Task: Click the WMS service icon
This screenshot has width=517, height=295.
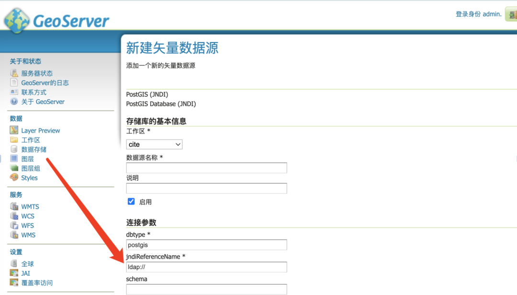Action: (x=14, y=235)
